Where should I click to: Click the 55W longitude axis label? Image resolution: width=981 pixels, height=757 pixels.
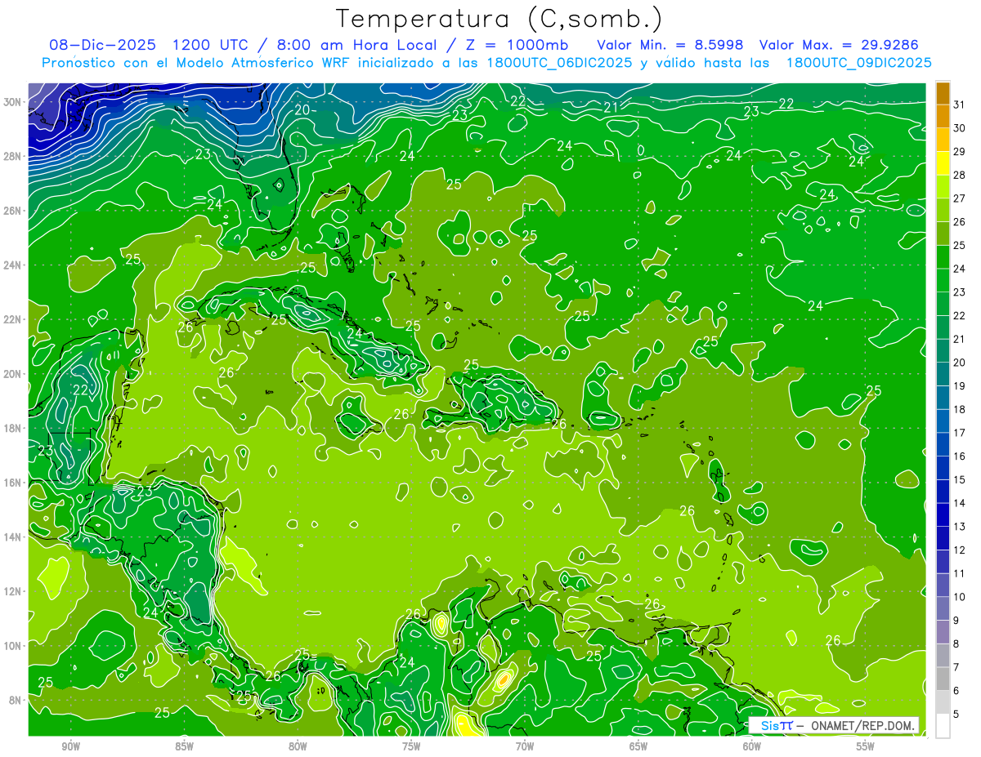pyautogui.click(x=866, y=746)
